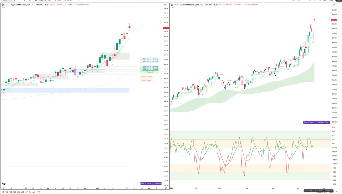Click 'Apr' on the right chart date axis

(x=247, y=188)
